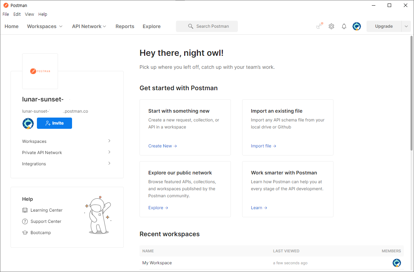Click the LAST VIEWED column header

coord(286,251)
